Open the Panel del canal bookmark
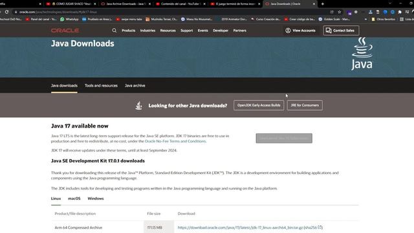Viewport: 414px width, 233px height. click(x=41, y=19)
